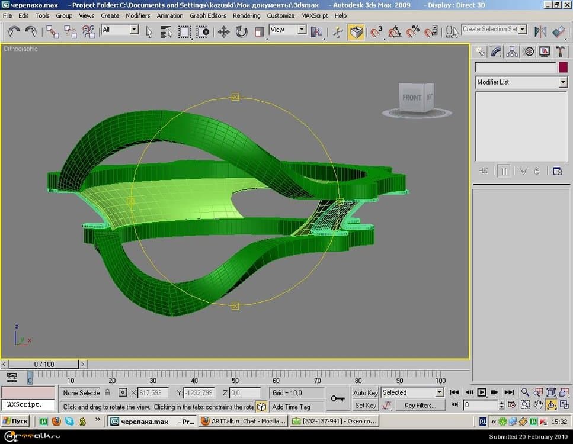Image resolution: width=573 pixels, height=444 pixels.
Task: Choose the Select Object arrow tool
Action: 149,32
